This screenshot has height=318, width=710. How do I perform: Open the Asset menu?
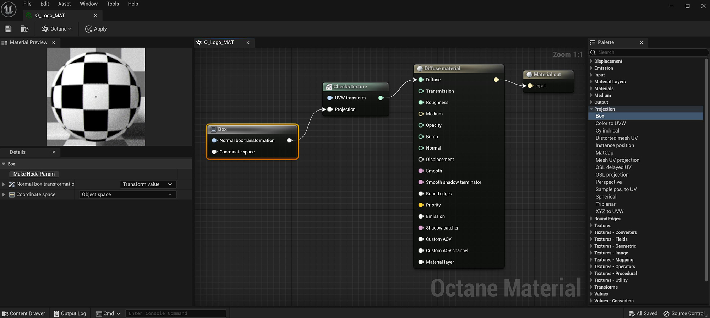click(x=64, y=4)
